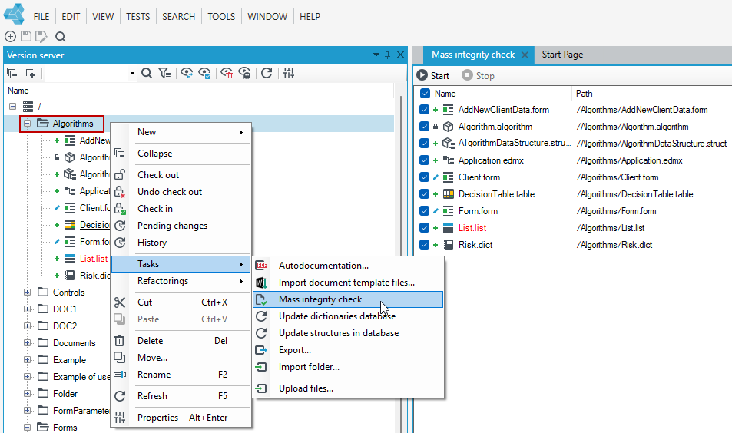Uncheck List.list checkbox
Image resolution: width=732 pixels, height=433 pixels.
click(x=424, y=228)
